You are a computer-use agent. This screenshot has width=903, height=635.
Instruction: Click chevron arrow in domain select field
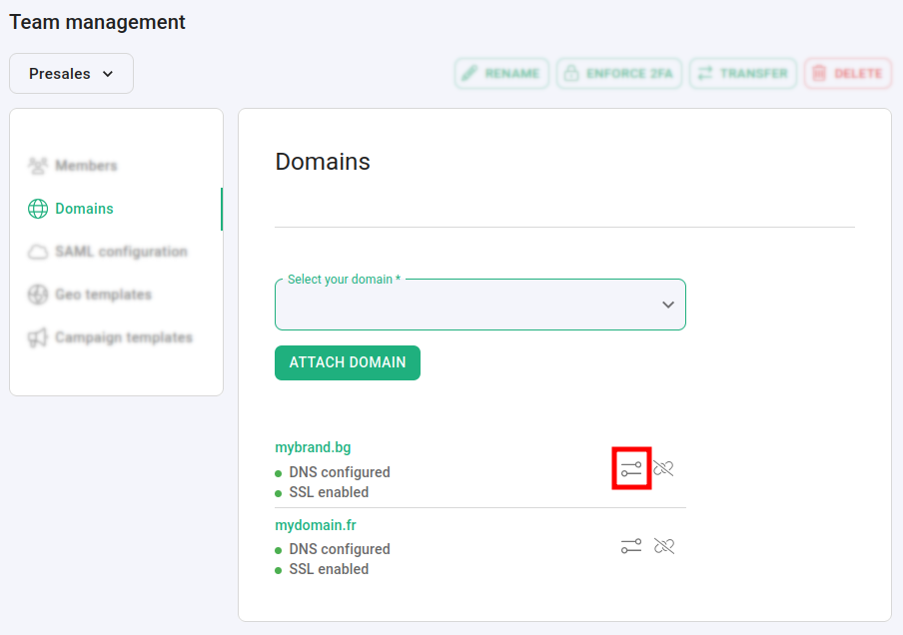(668, 305)
